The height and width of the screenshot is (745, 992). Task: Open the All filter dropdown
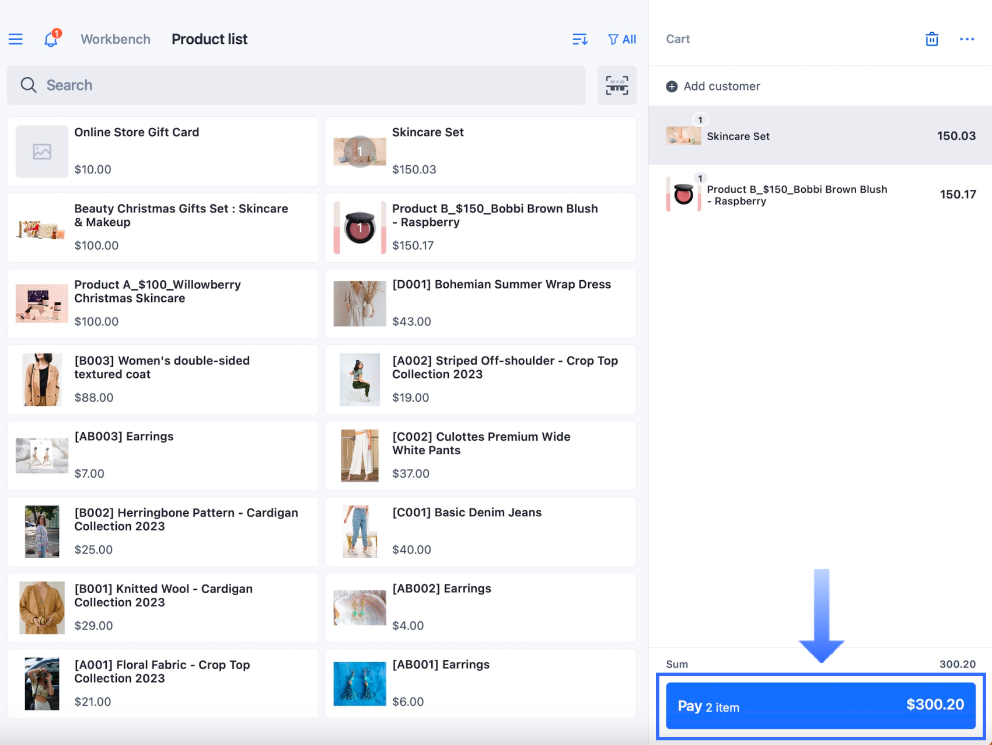[622, 39]
